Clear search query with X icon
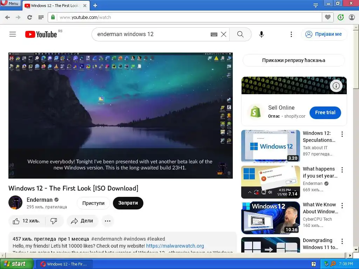Image resolution: width=359 pixels, height=269 pixels. coord(224,34)
